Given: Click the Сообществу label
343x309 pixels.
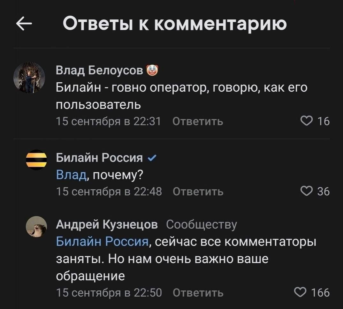Looking at the screenshot, I should [x=201, y=225].
